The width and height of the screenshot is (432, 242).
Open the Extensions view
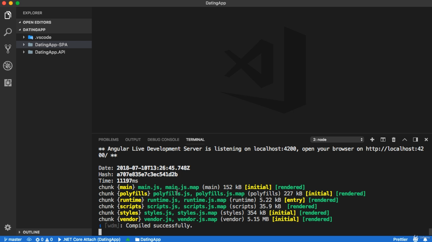tap(8, 82)
